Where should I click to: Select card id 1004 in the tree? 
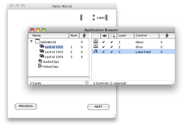click(x=54, y=57)
